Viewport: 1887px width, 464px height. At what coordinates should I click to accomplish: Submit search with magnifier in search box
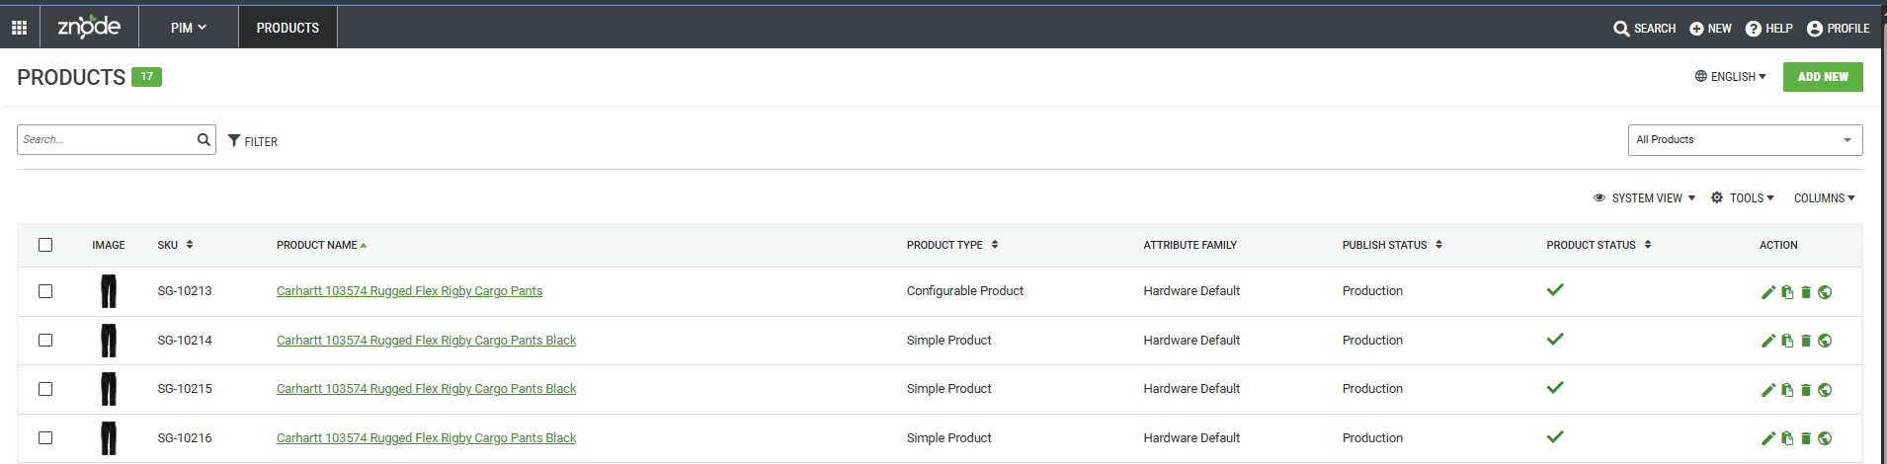coord(204,139)
